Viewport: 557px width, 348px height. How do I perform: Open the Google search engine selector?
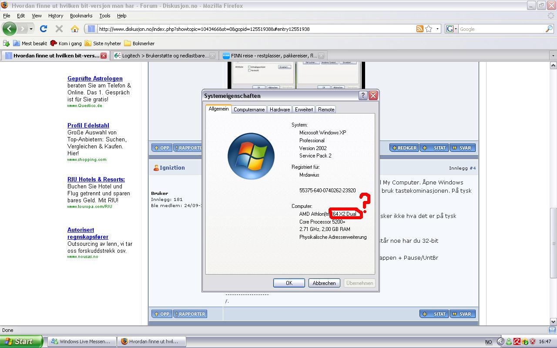(452, 29)
